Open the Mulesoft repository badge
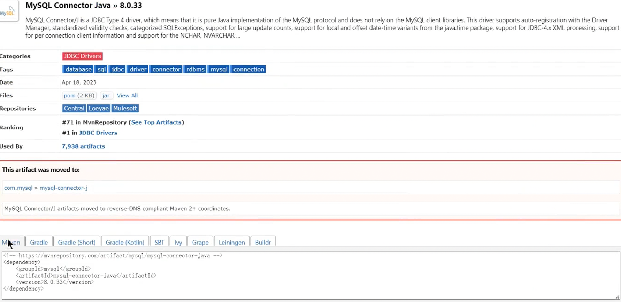Image resolution: width=621 pixels, height=302 pixels. click(125, 108)
